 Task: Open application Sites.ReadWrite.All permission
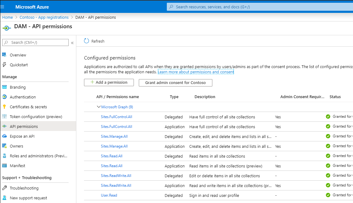tap(116, 186)
